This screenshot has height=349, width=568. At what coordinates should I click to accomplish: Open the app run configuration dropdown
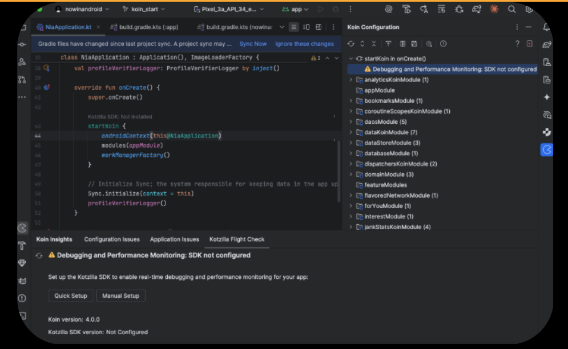tap(295, 9)
